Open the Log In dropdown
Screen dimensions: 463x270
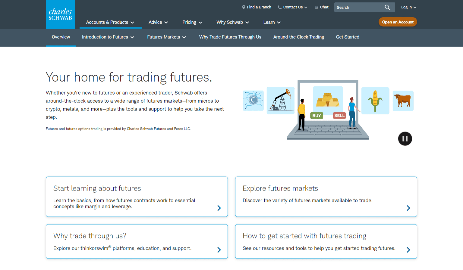pos(408,7)
